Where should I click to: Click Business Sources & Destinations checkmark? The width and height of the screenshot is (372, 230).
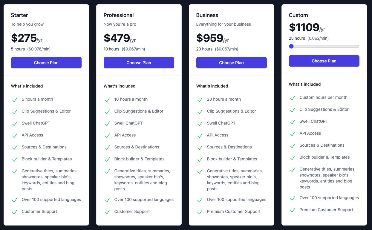coord(200,148)
